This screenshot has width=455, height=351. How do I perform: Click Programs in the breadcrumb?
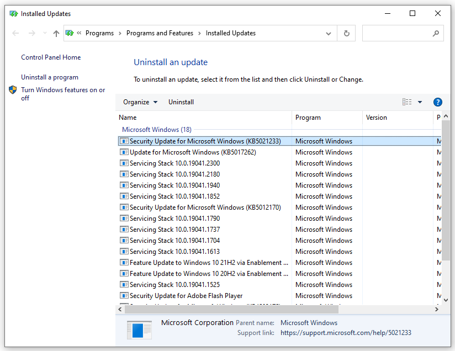pyautogui.click(x=99, y=33)
